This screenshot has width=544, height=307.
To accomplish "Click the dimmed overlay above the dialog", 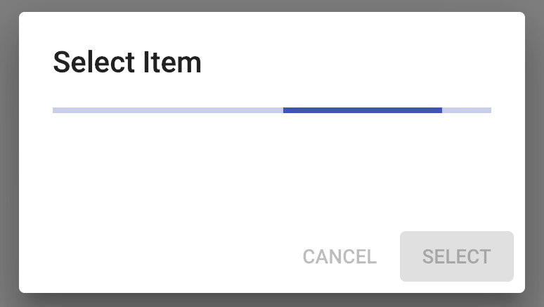I will coord(271,6).
